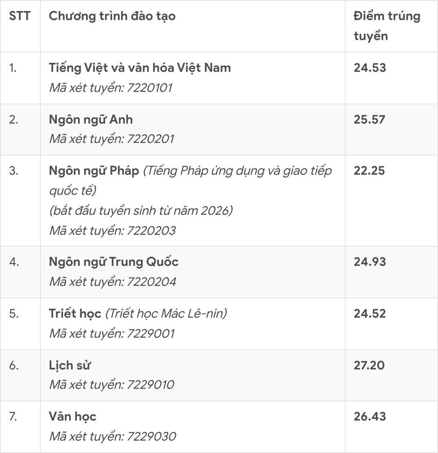Click the note bắt đầu tuyển sinh từ năm 2026
Viewport: 438px width, 453px height.
(x=141, y=211)
